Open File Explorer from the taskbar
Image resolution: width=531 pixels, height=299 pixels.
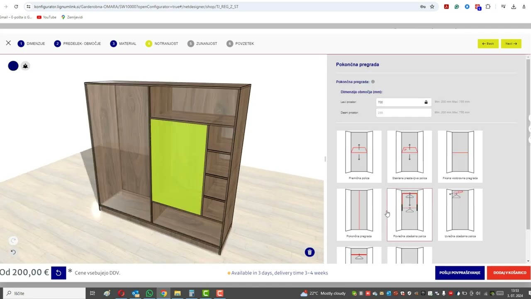pos(178,293)
